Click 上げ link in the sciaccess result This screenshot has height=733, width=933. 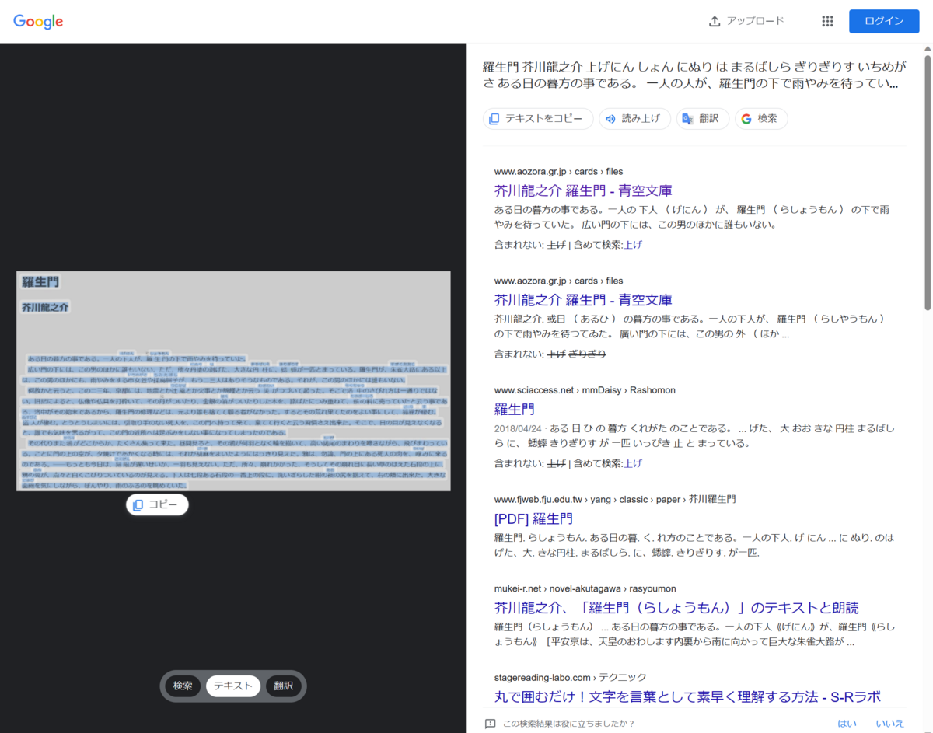[x=633, y=463]
